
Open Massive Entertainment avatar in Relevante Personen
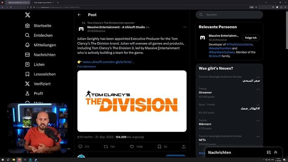[202, 38]
